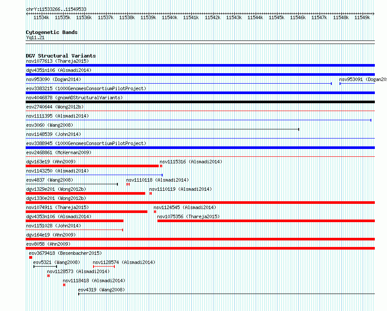Open the esv5321 (Wang2008) label
Image resolution: width=387 pixels, height=311 pixels.
click(57, 262)
